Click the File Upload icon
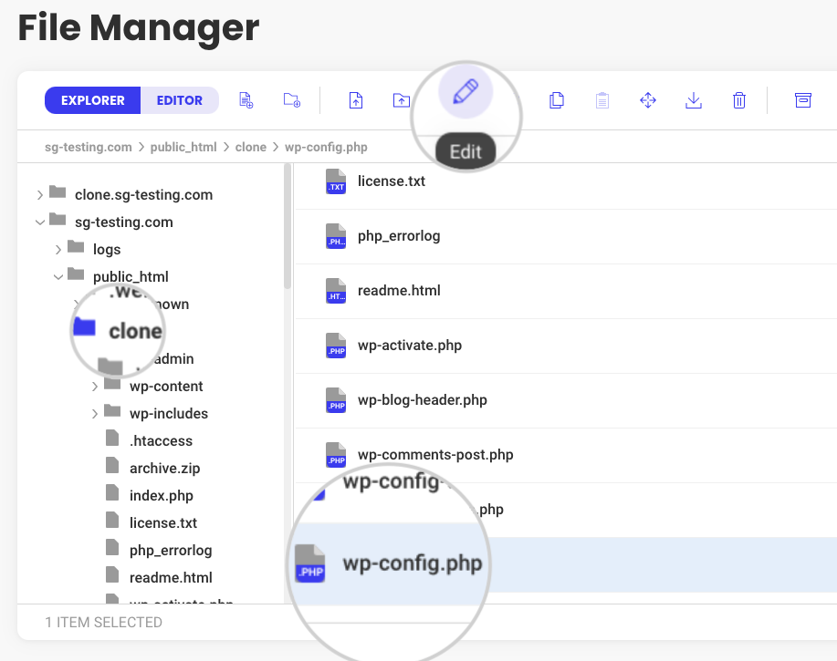The height and width of the screenshot is (661, 837). pos(356,100)
